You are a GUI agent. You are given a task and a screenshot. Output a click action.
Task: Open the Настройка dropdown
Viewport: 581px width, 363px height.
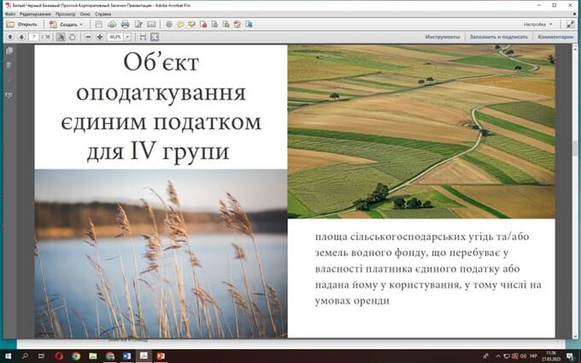click(x=537, y=24)
